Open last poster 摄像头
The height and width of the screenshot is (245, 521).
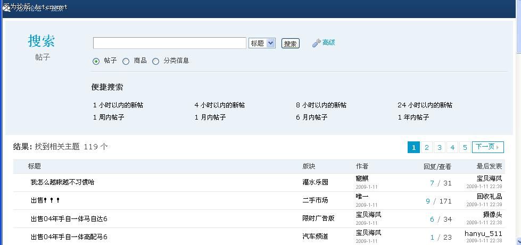point(492,215)
